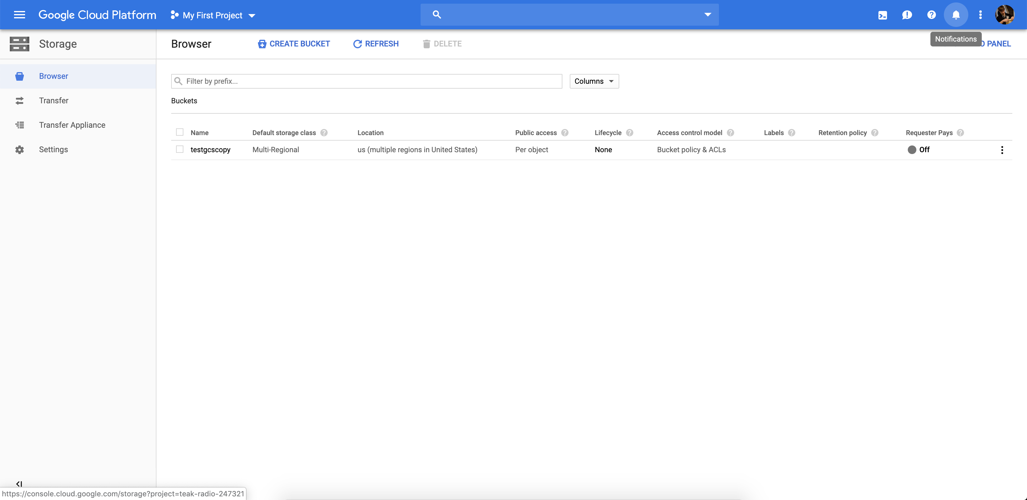
Task: Activate Cloud Shell
Action: [x=883, y=15]
